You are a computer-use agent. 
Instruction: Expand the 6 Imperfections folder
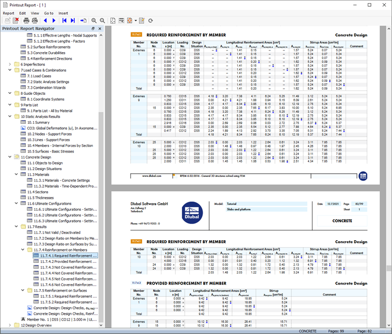click(x=10, y=64)
